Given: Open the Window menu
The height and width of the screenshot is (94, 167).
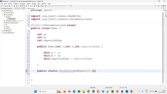Looking at the screenshot, I should 44,4.
